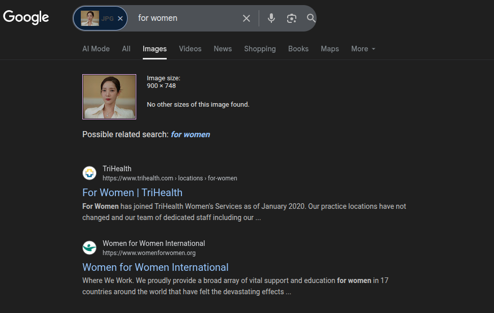
Task: Click the TriHealth site favicon
Action: (x=89, y=173)
